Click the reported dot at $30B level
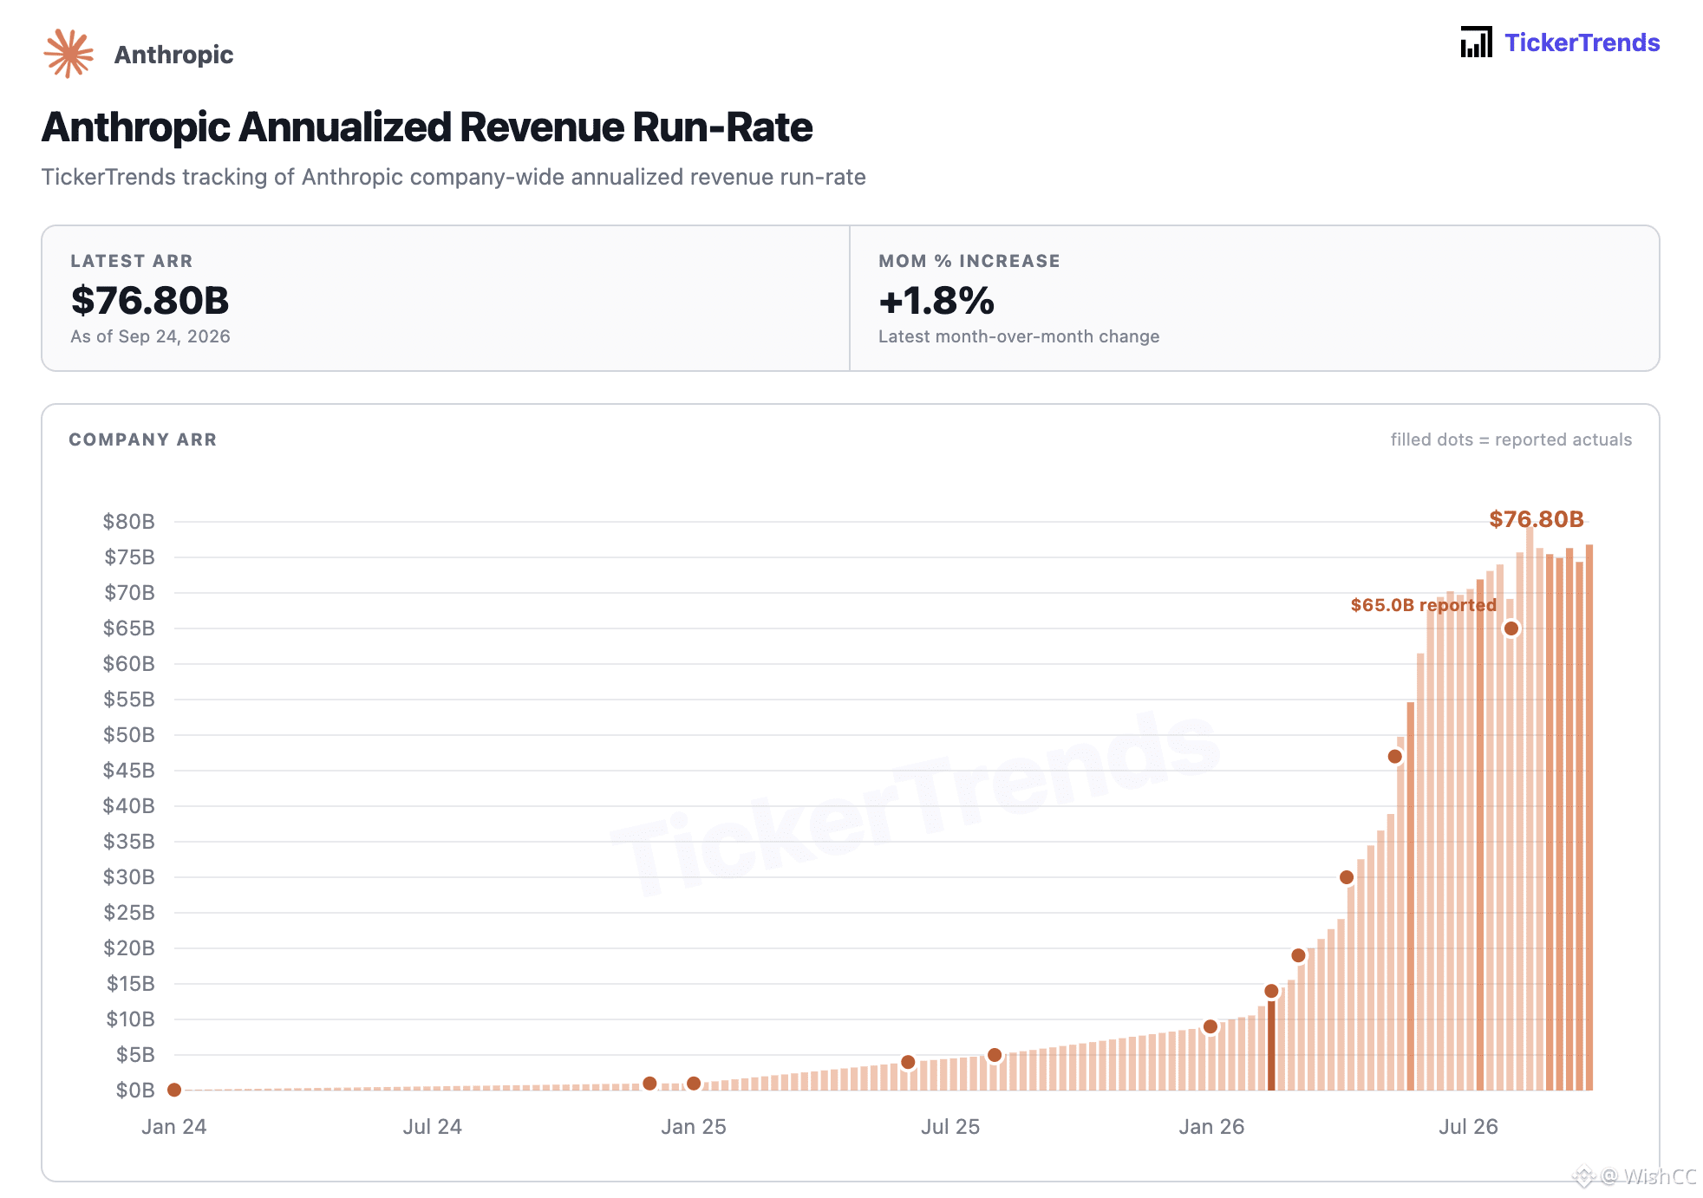1703x1198 pixels. point(1347,877)
